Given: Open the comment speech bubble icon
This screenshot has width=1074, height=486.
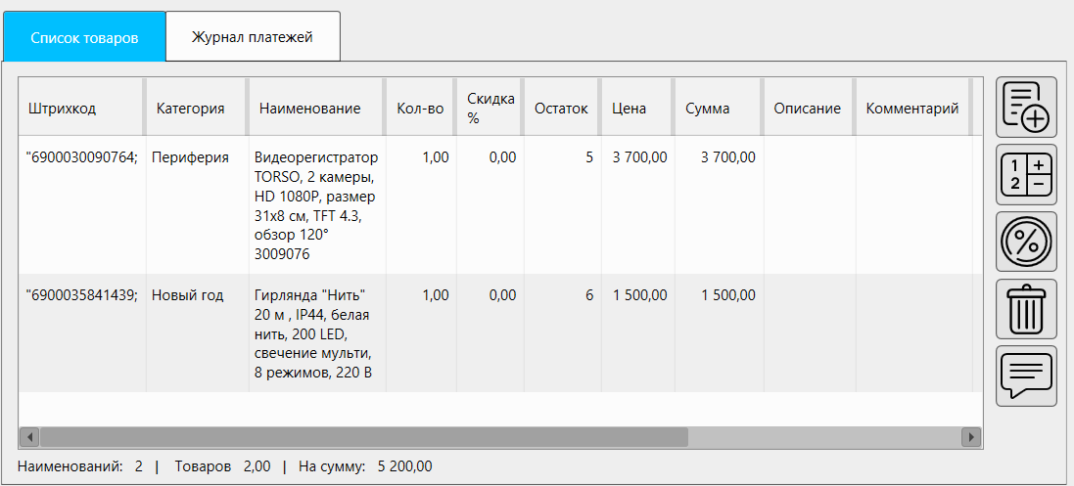Looking at the screenshot, I should [1026, 376].
